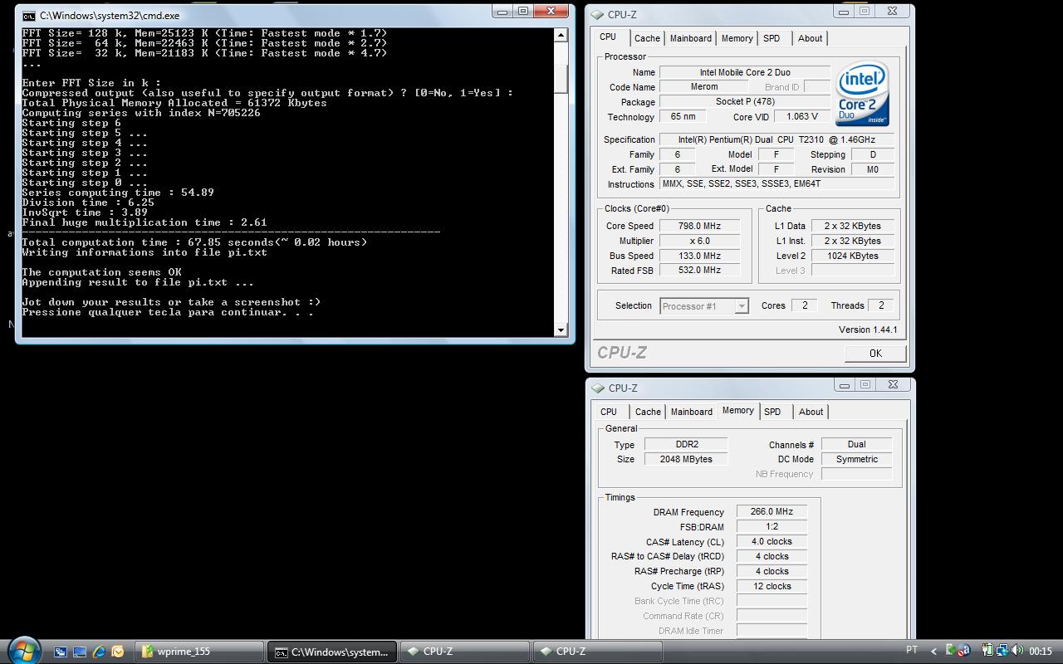Open SPD tab in lower CPU-Z window

pos(772,412)
